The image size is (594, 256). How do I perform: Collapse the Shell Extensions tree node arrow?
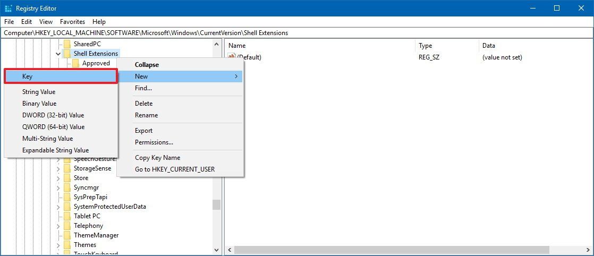(58, 54)
